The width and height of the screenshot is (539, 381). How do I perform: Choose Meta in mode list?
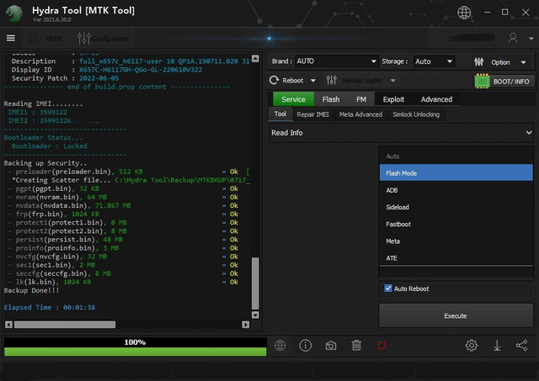[456, 241]
